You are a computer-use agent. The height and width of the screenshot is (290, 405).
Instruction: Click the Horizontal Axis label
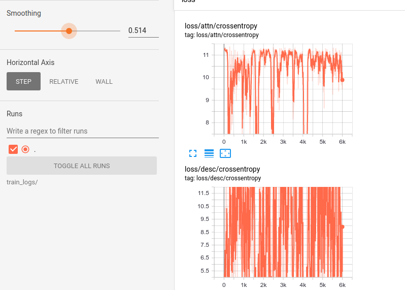tap(30, 62)
